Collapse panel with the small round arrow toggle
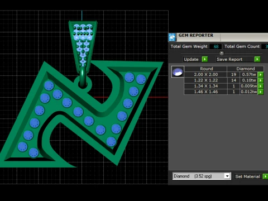 pos(222,53)
